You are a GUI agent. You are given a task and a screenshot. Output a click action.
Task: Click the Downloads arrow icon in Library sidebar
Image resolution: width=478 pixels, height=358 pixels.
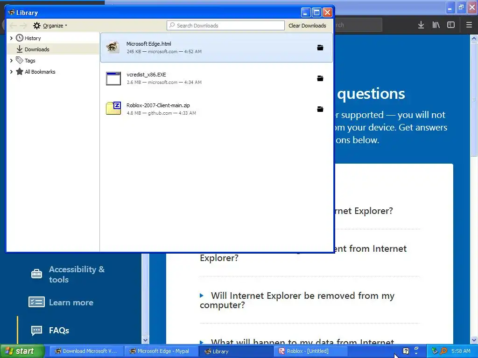point(20,49)
